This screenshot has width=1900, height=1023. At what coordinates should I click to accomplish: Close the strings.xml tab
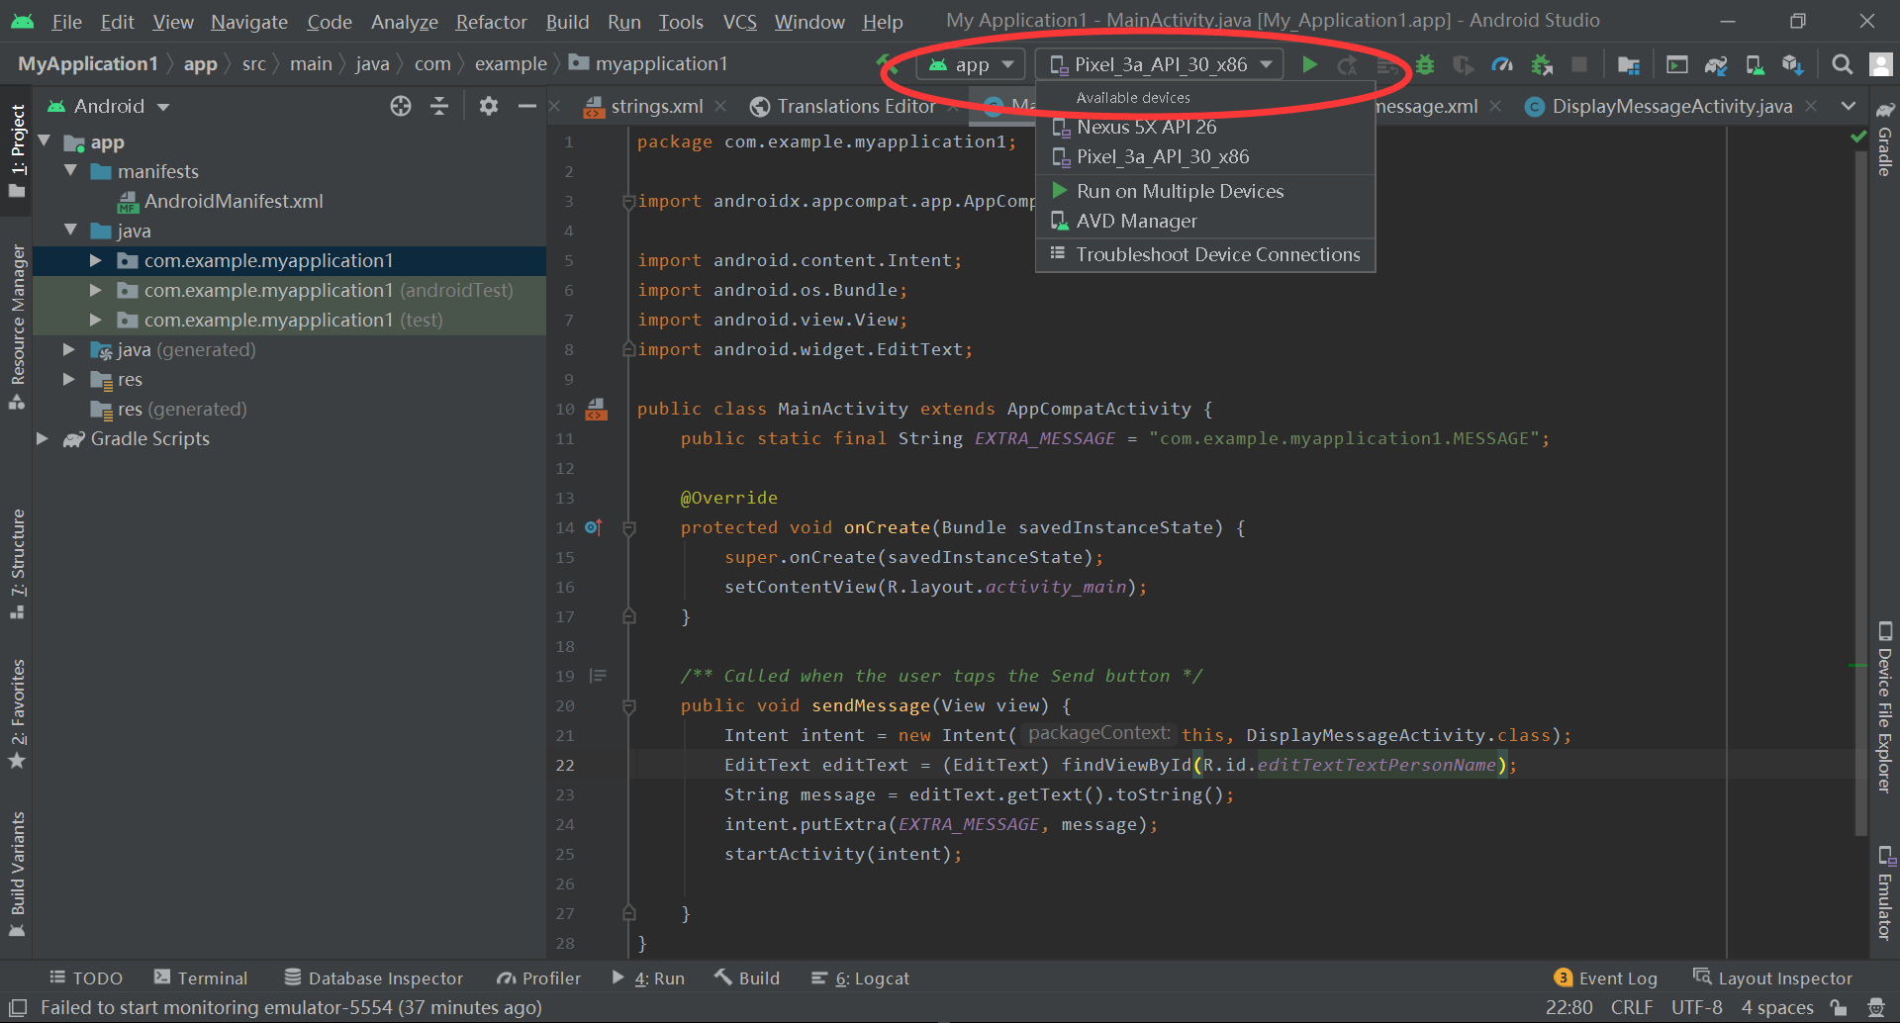click(720, 106)
